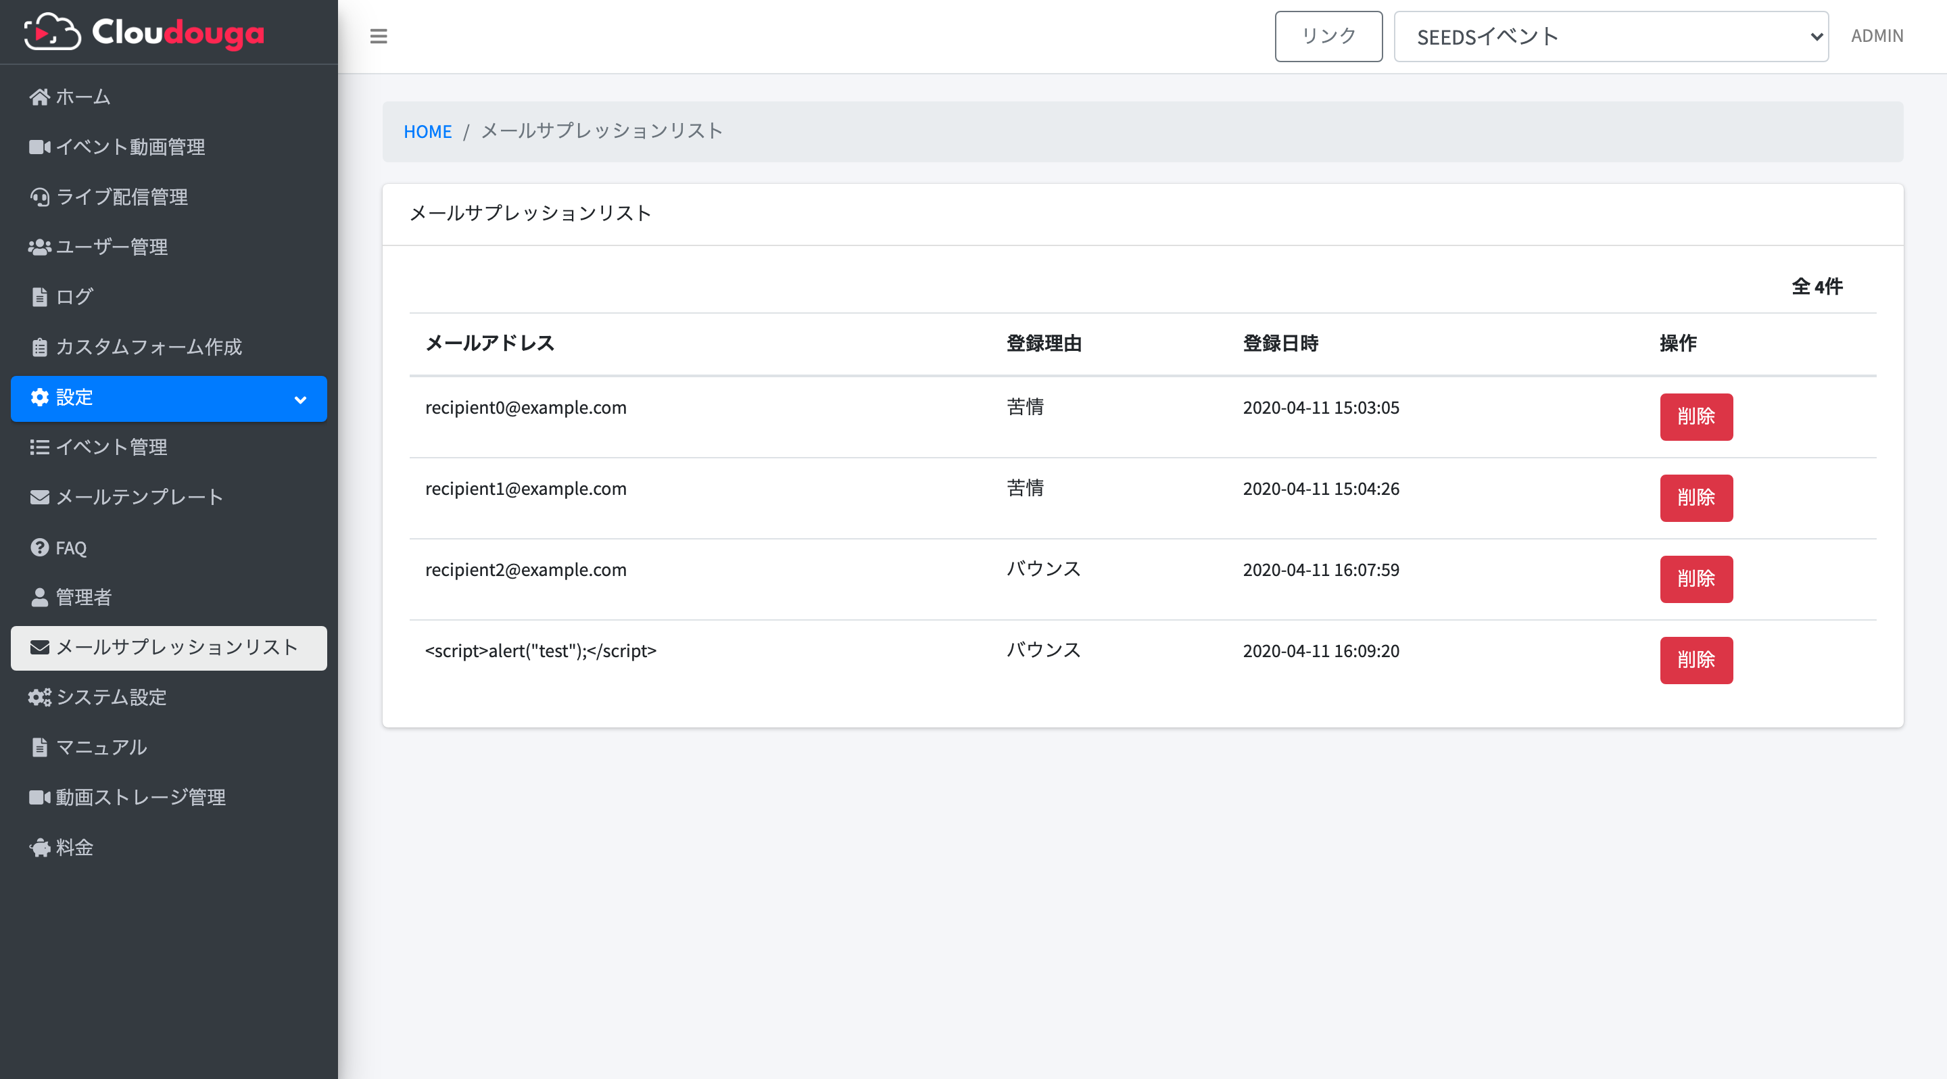This screenshot has width=1947, height=1079.
Task: Click the clipboard icon for カスタムフォーム作成
Action: click(x=39, y=347)
